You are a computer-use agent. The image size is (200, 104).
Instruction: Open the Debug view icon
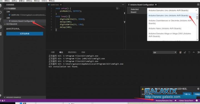[x=1, y=27]
